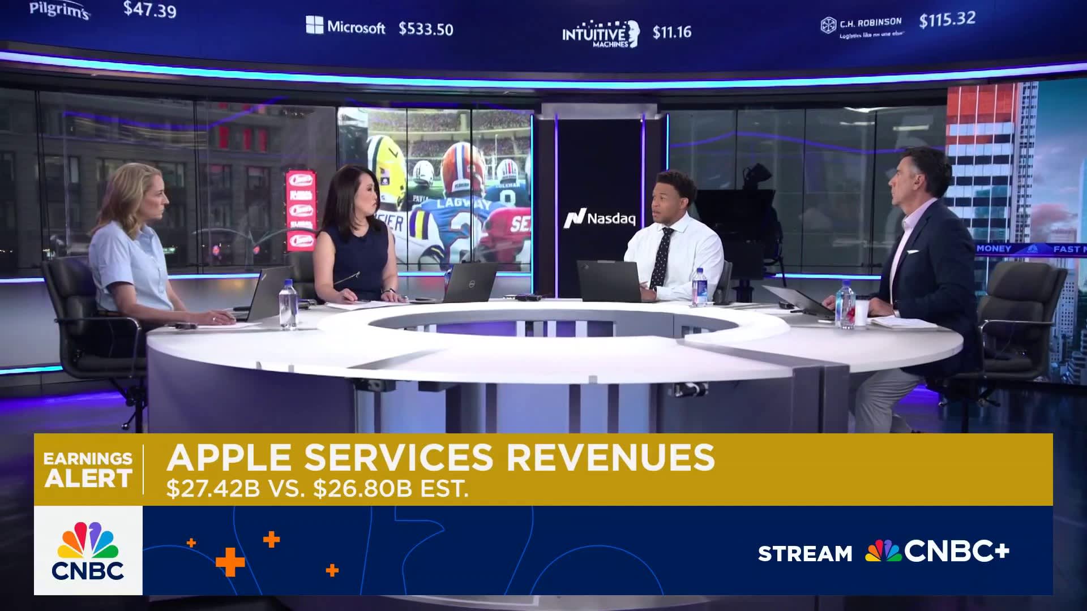Click the Nasdaq logo on studio pillar

600,218
